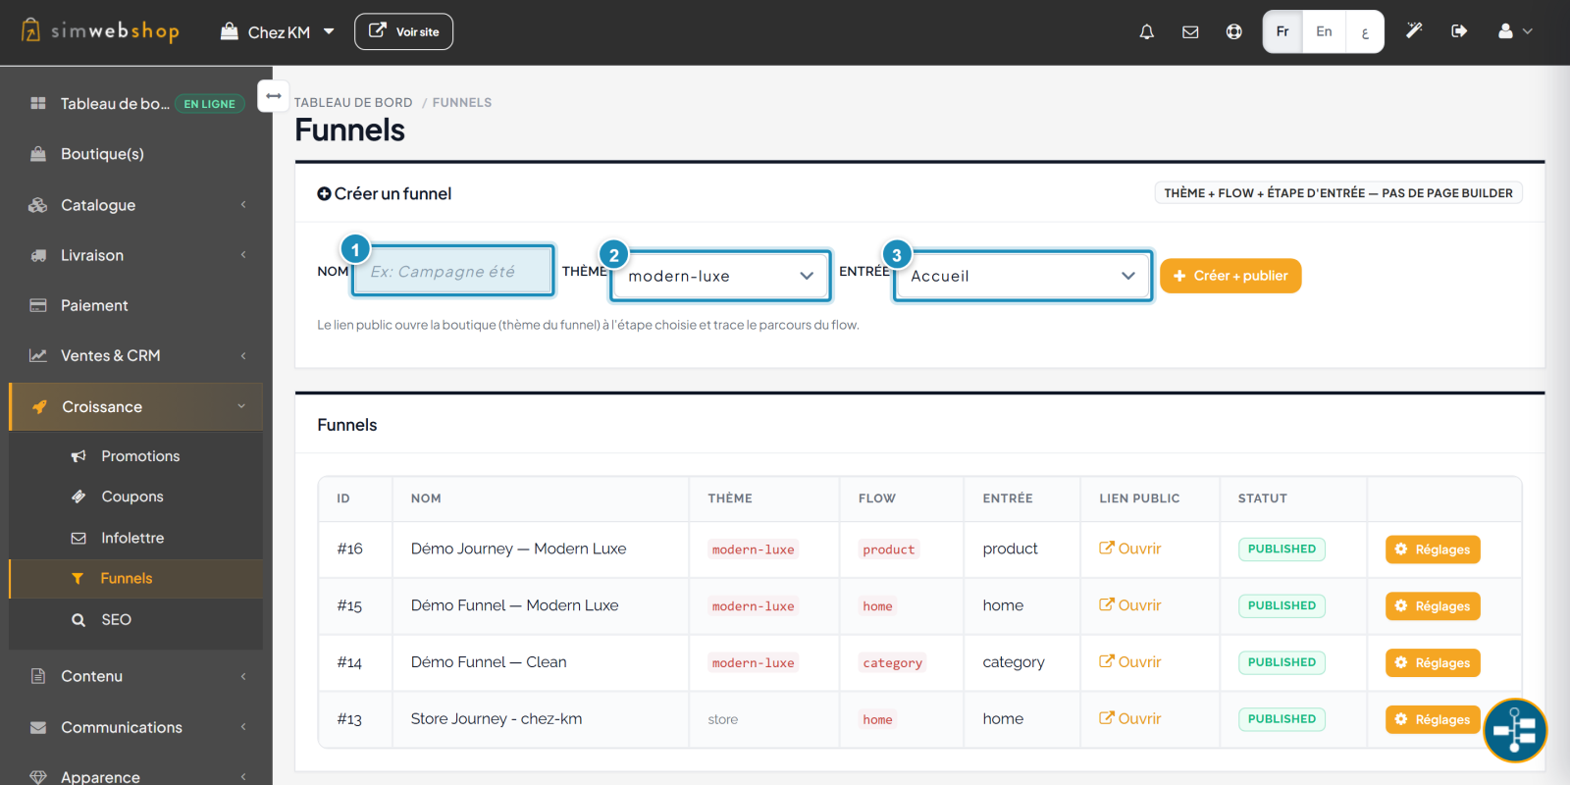Expand the Chez KM store selector
1570x785 pixels.
point(278,32)
